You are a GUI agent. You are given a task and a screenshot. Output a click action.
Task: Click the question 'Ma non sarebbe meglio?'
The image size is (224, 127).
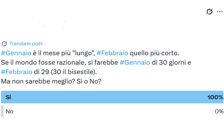click(x=38, y=81)
